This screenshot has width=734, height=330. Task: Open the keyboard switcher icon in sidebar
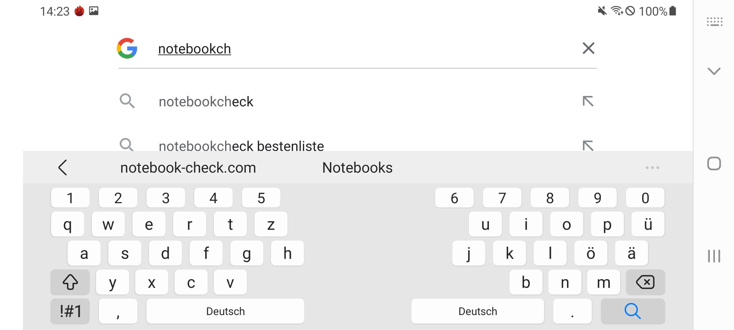click(x=714, y=22)
